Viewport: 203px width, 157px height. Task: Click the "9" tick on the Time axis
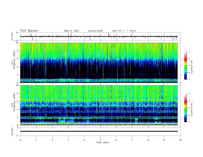[164, 140]
